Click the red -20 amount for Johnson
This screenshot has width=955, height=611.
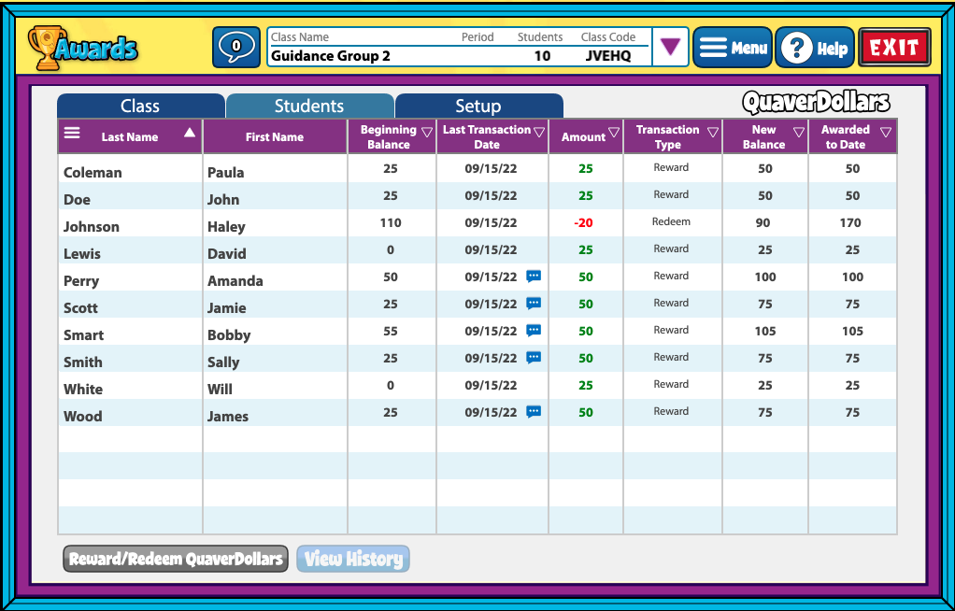click(583, 223)
